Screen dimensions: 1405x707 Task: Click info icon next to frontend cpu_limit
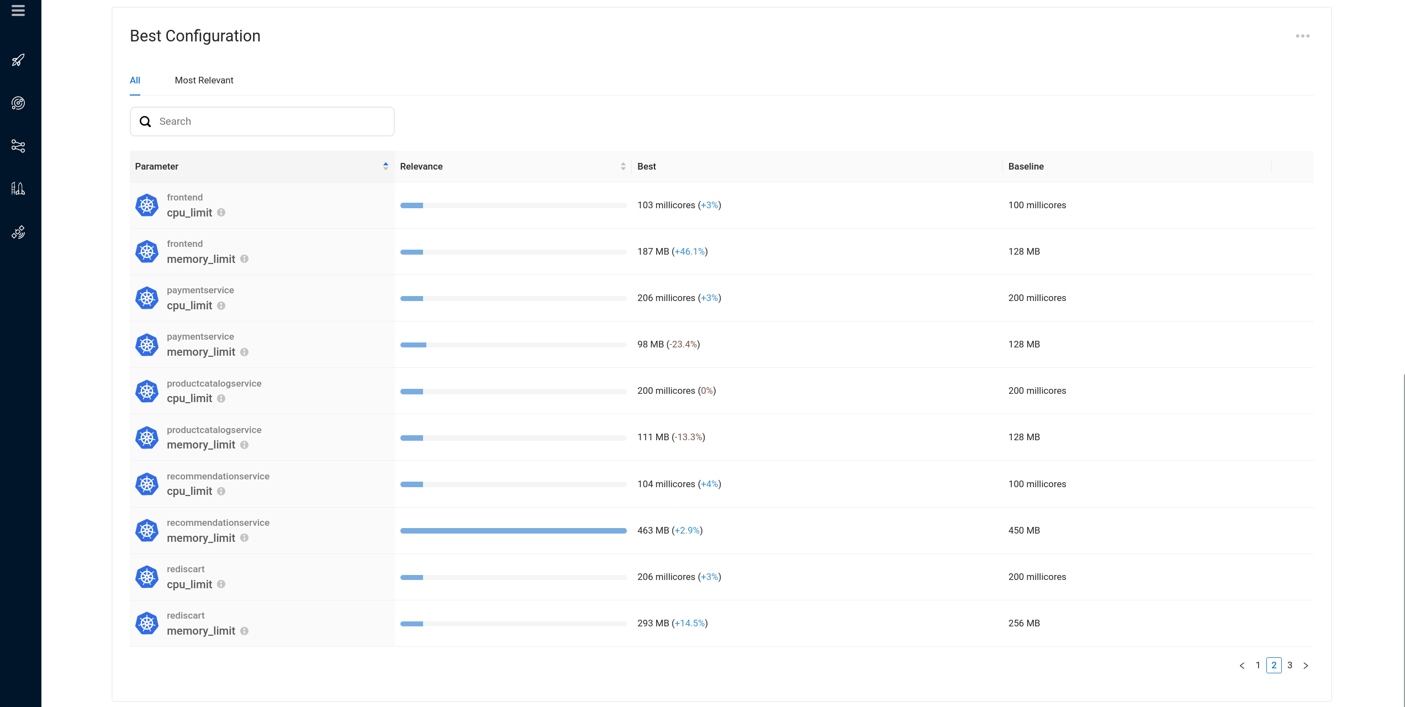221,213
